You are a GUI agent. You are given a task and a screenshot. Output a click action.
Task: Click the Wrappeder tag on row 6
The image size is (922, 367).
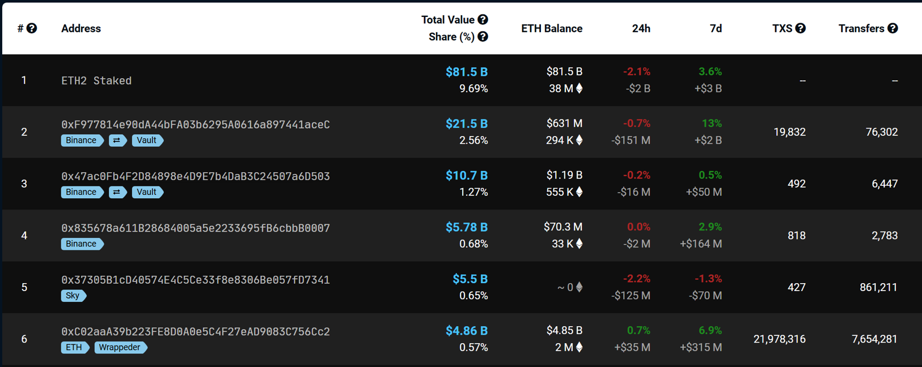[120, 347]
